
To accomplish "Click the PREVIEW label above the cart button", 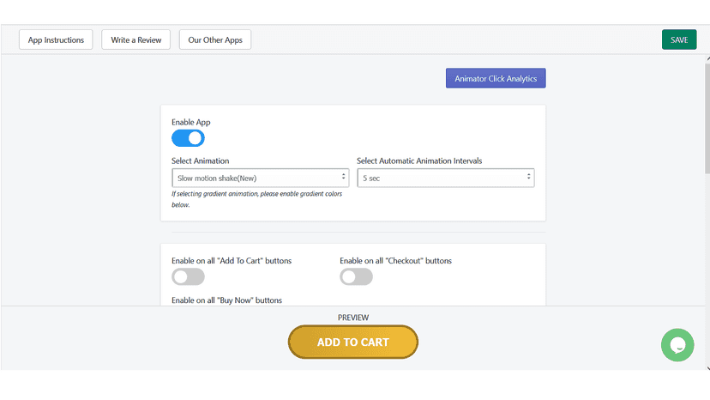I will tap(353, 318).
